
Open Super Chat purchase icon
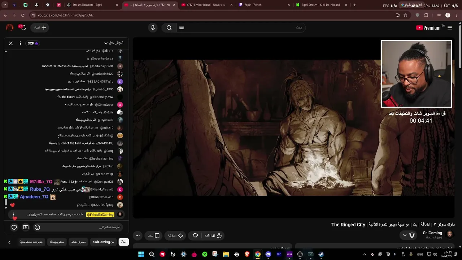26,227
